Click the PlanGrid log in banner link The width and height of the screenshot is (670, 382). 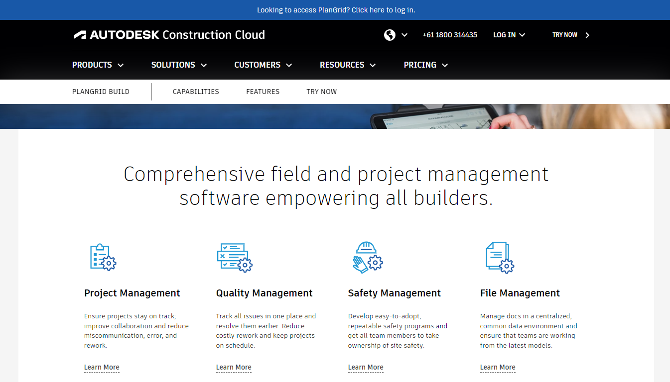pyautogui.click(x=336, y=10)
